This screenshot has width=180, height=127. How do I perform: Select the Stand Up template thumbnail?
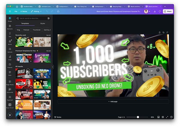click(x=42, y=94)
